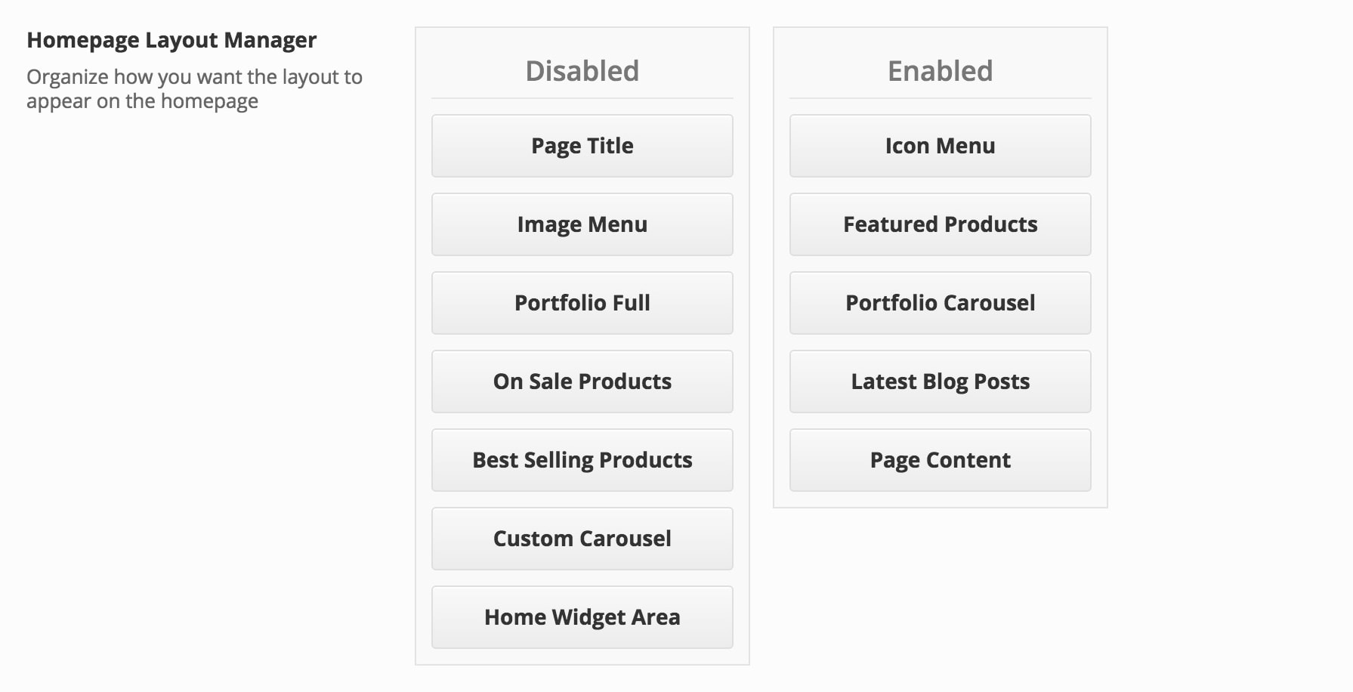
Task: Click the layout manager description text
Action: point(194,89)
